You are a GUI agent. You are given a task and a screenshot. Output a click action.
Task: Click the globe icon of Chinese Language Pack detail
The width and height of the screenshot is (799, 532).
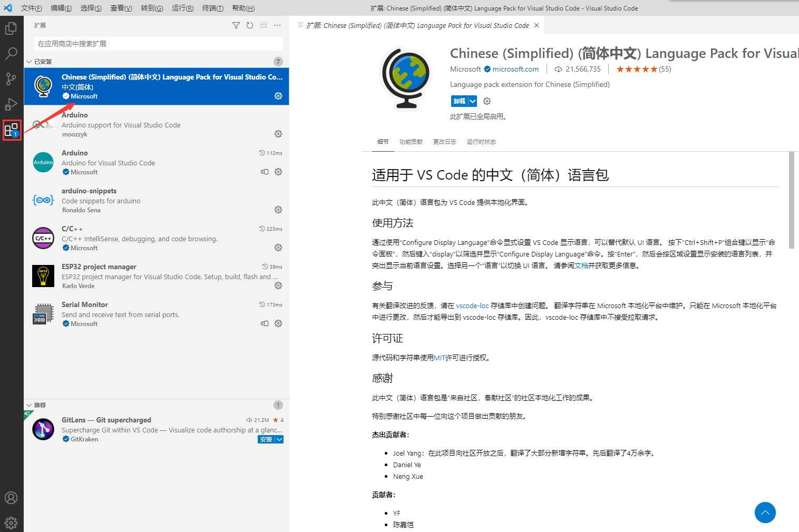click(406, 78)
